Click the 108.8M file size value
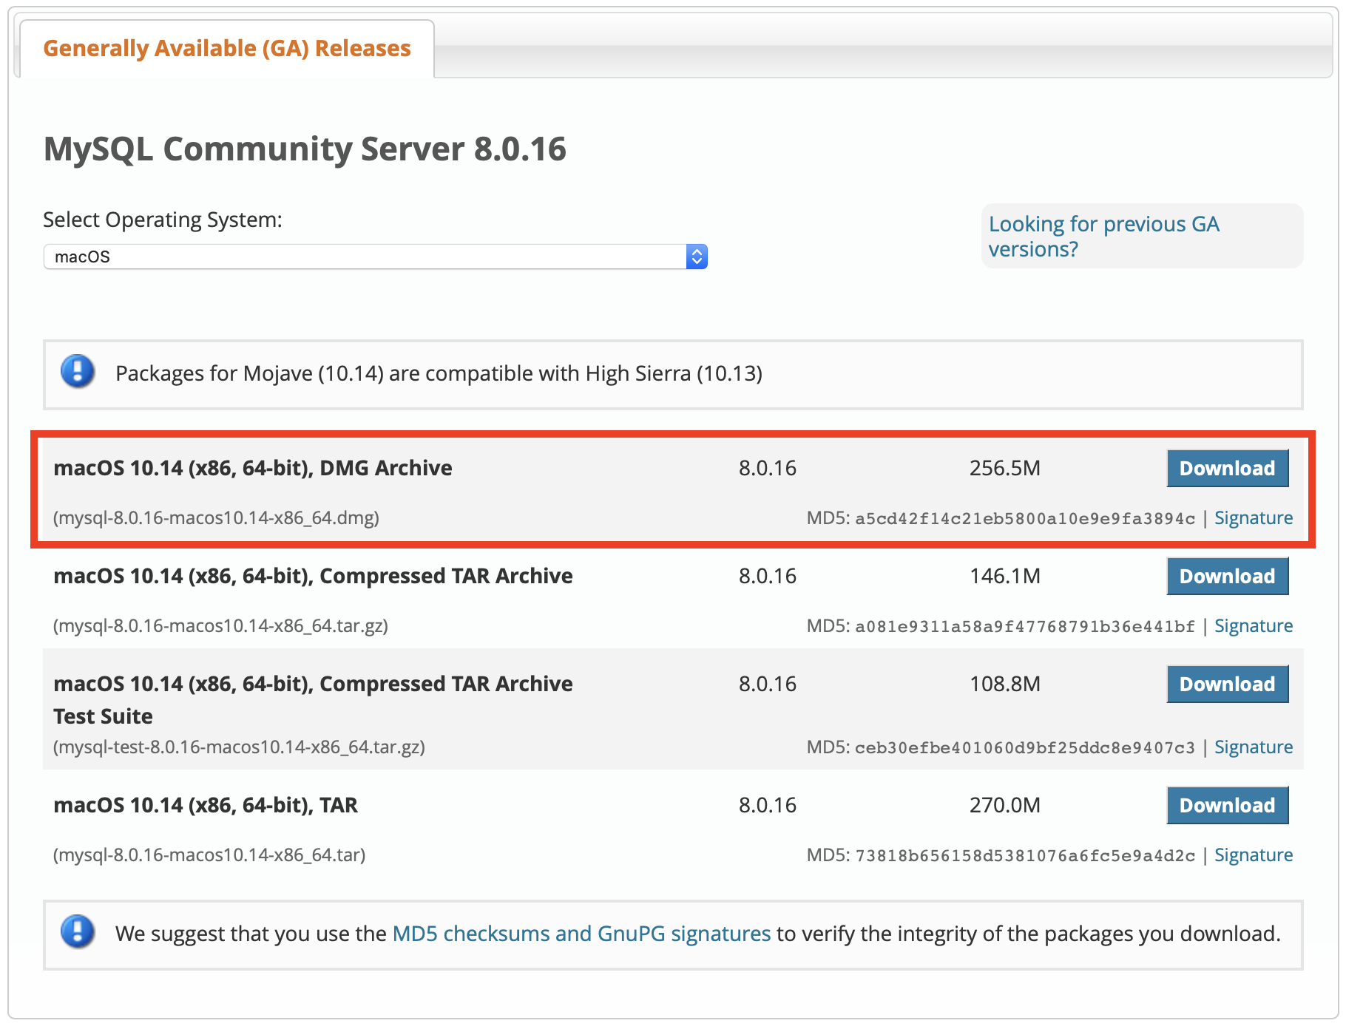 (1004, 684)
